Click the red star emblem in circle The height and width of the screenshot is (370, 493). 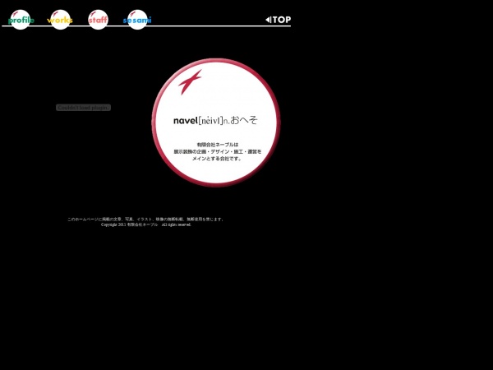click(191, 81)
